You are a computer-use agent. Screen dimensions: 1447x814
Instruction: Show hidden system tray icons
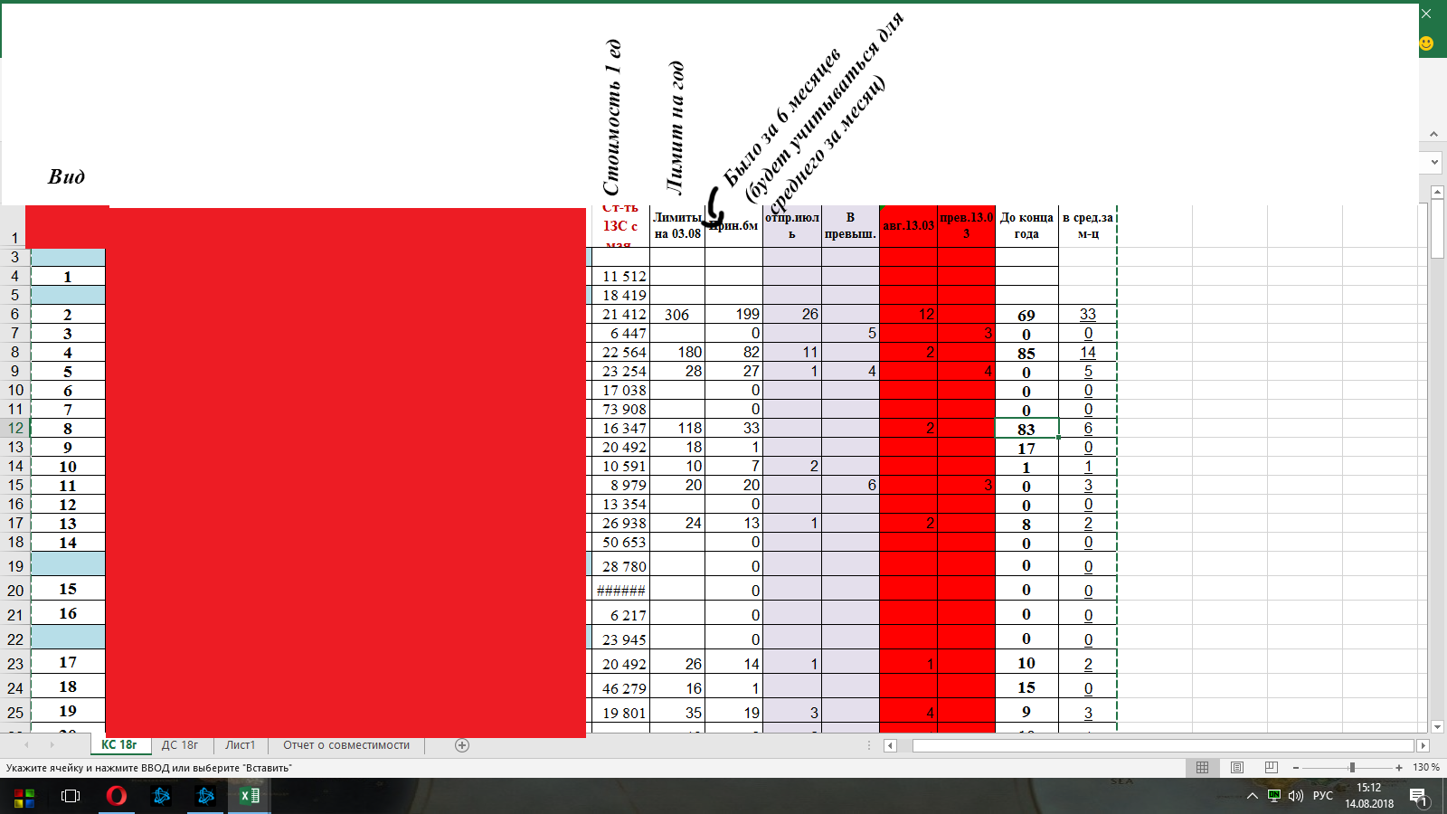pos(1253,797)
